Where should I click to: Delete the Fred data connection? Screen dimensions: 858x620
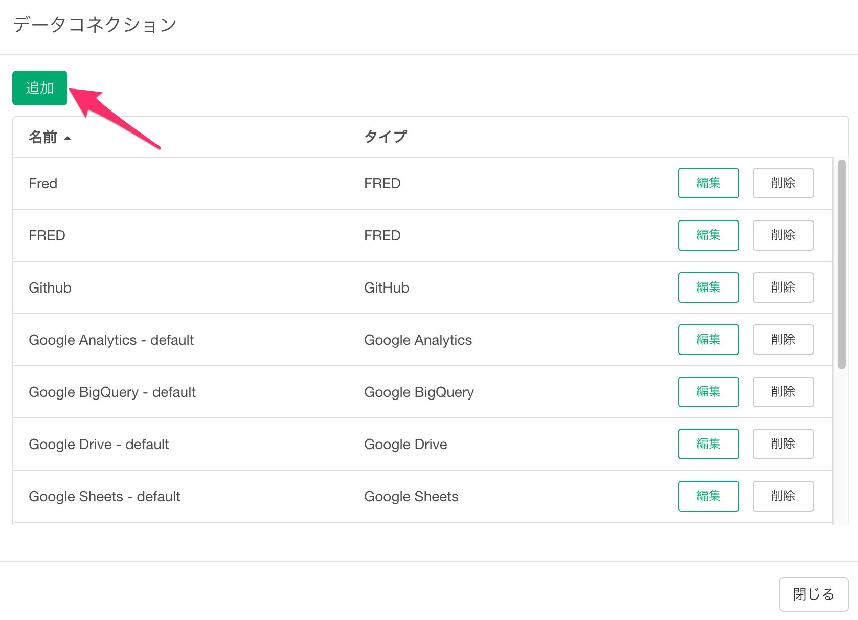(x=783, y=183)
